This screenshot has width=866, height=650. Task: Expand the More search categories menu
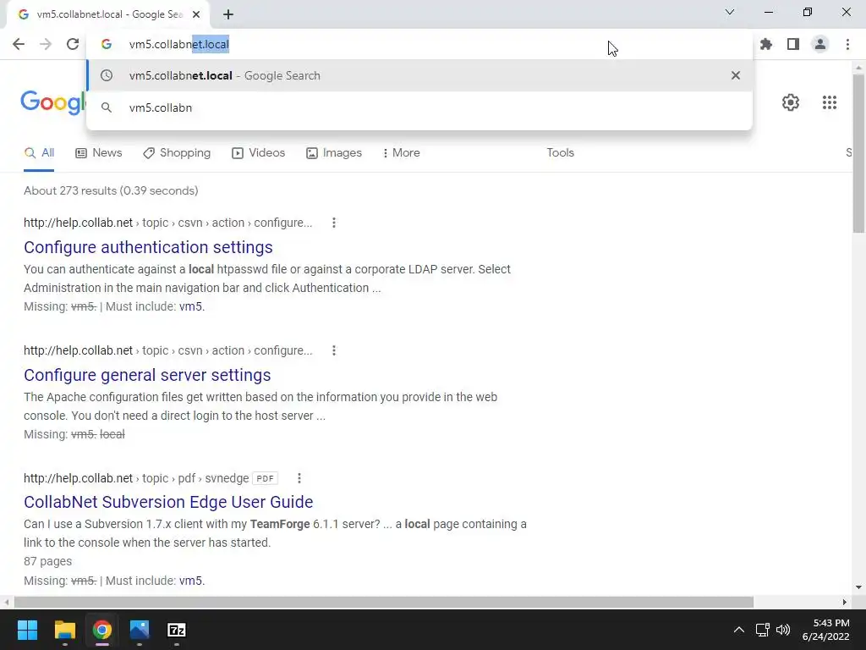point(401,152)
